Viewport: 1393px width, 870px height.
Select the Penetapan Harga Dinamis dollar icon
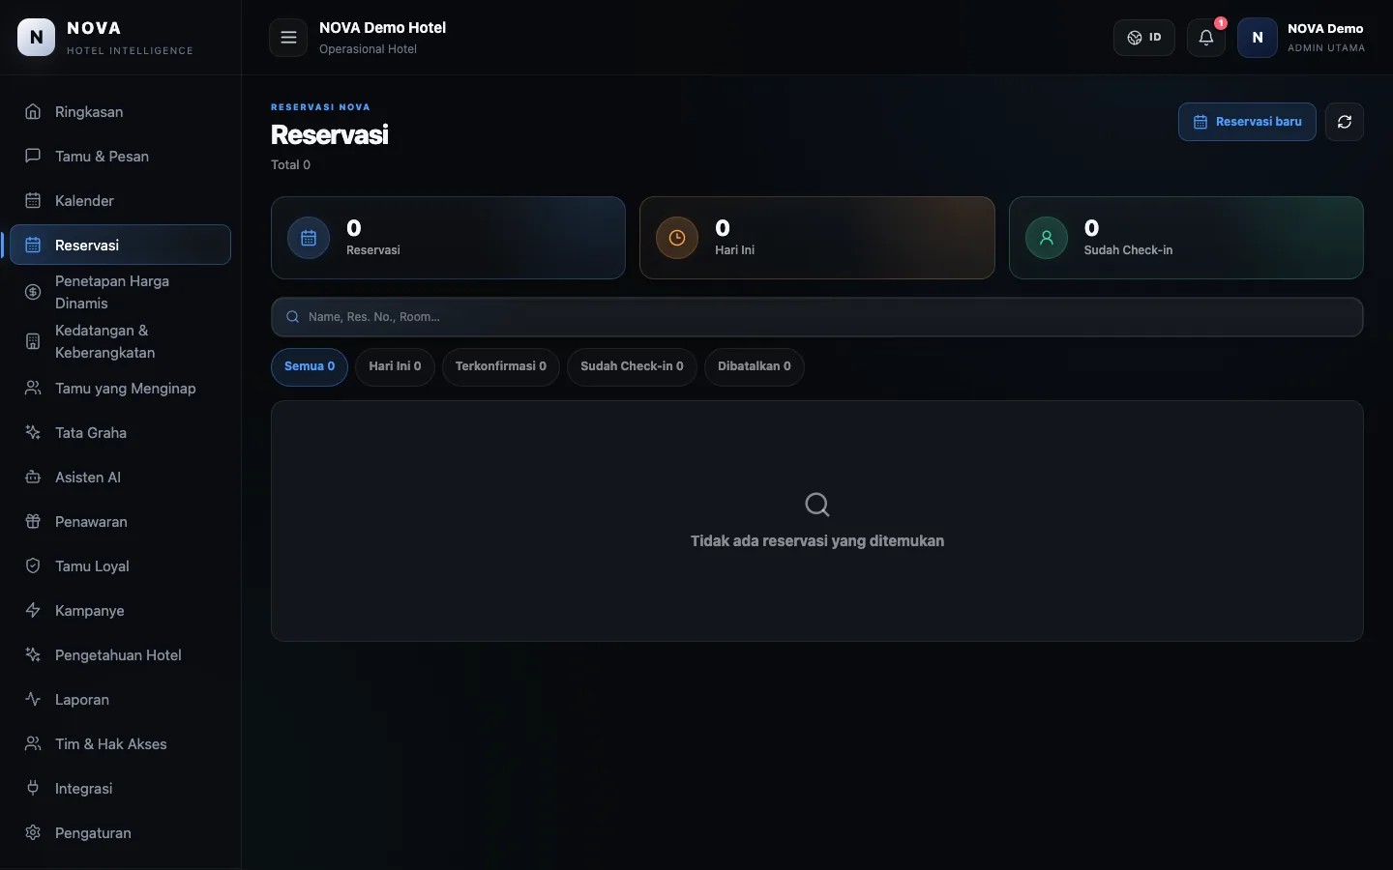(x=33, y=292)
